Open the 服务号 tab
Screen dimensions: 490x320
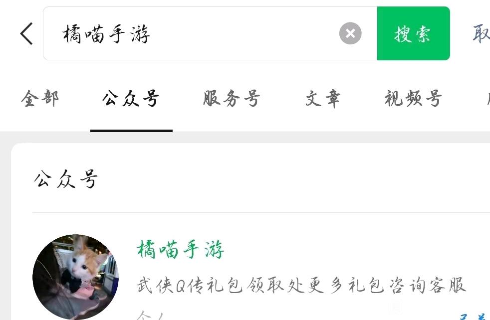tap(232, 98)
